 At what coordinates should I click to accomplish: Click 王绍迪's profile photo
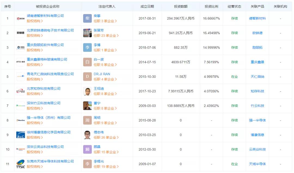[87, 91]
